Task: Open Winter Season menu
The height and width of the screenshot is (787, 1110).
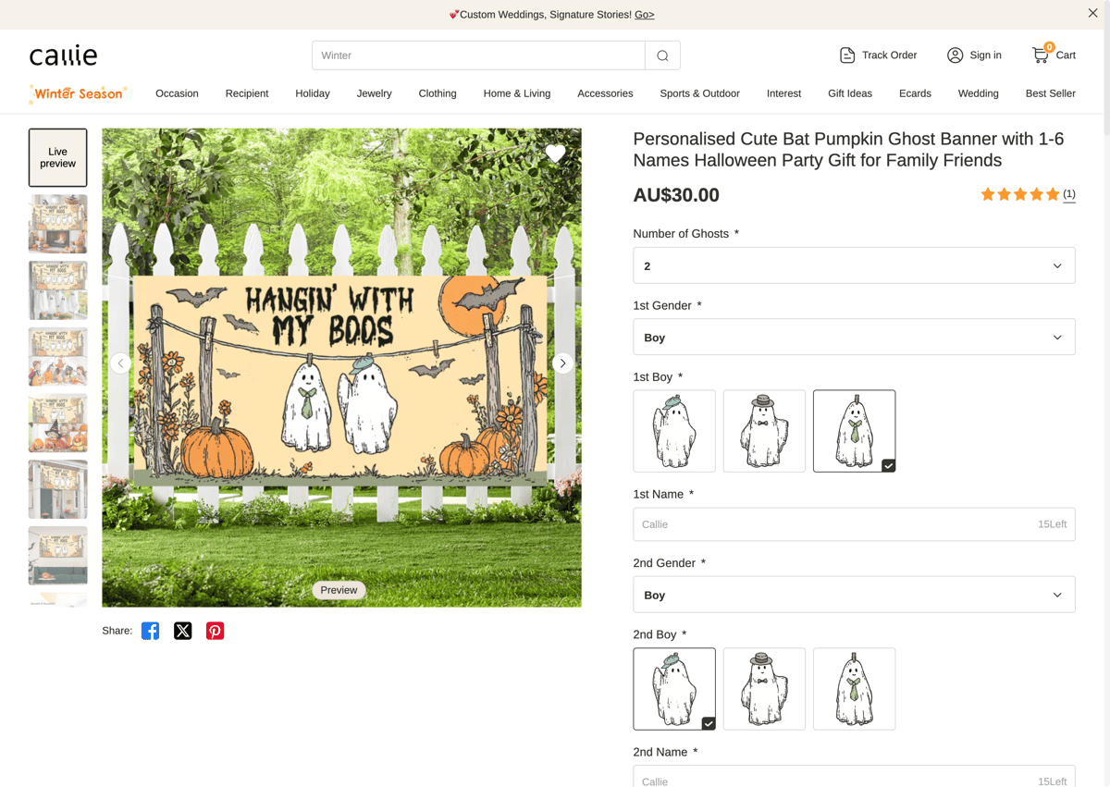Action: coord(79,93)
